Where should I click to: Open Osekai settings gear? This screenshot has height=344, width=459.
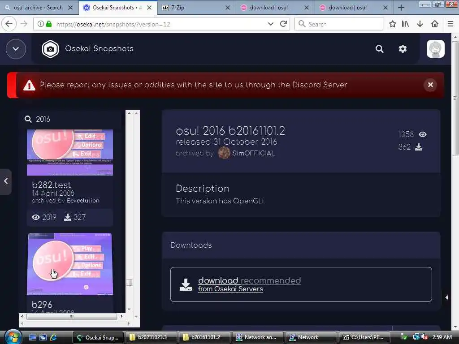403,49
